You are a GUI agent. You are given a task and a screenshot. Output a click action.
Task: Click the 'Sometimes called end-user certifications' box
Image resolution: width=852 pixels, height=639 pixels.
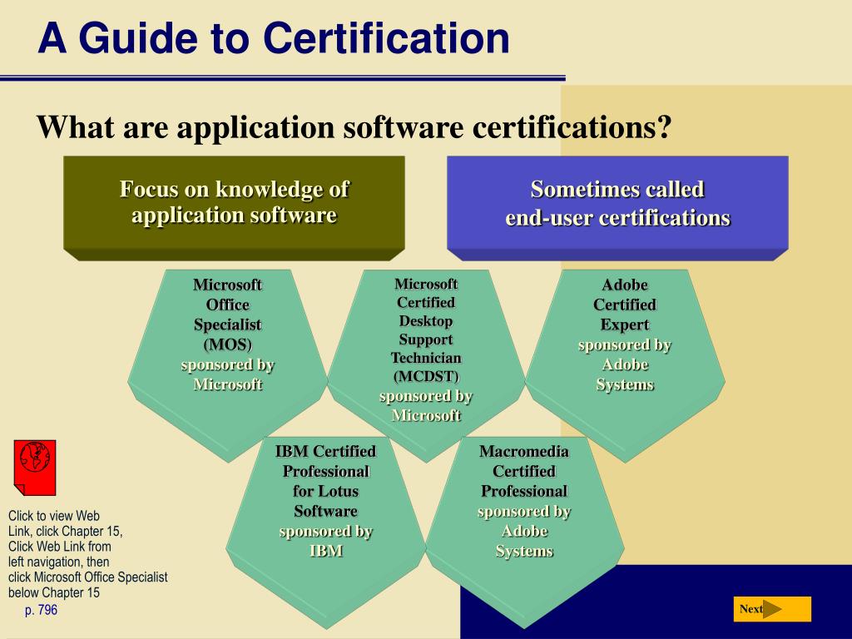point(617,208)
